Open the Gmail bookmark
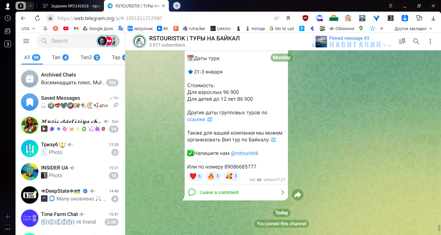Screen dimensions: 441x235 [x=76, y=28]
